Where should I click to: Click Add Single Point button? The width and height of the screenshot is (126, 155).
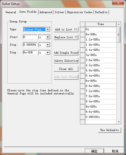tap(66, 53)
